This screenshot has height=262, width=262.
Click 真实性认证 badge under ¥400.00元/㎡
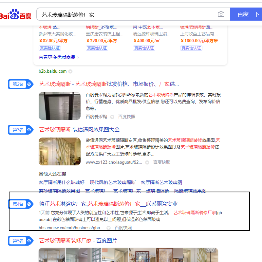click(x=144, y=48)
